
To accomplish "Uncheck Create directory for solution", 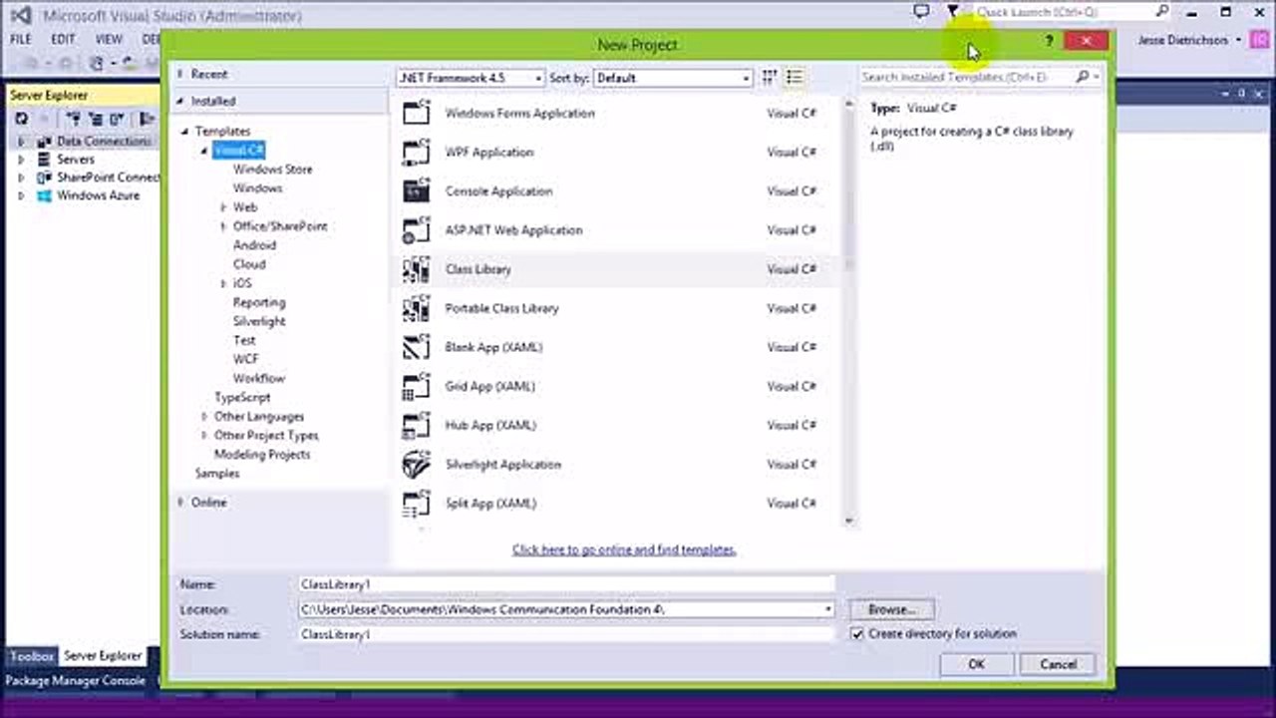I will (857, 634).
